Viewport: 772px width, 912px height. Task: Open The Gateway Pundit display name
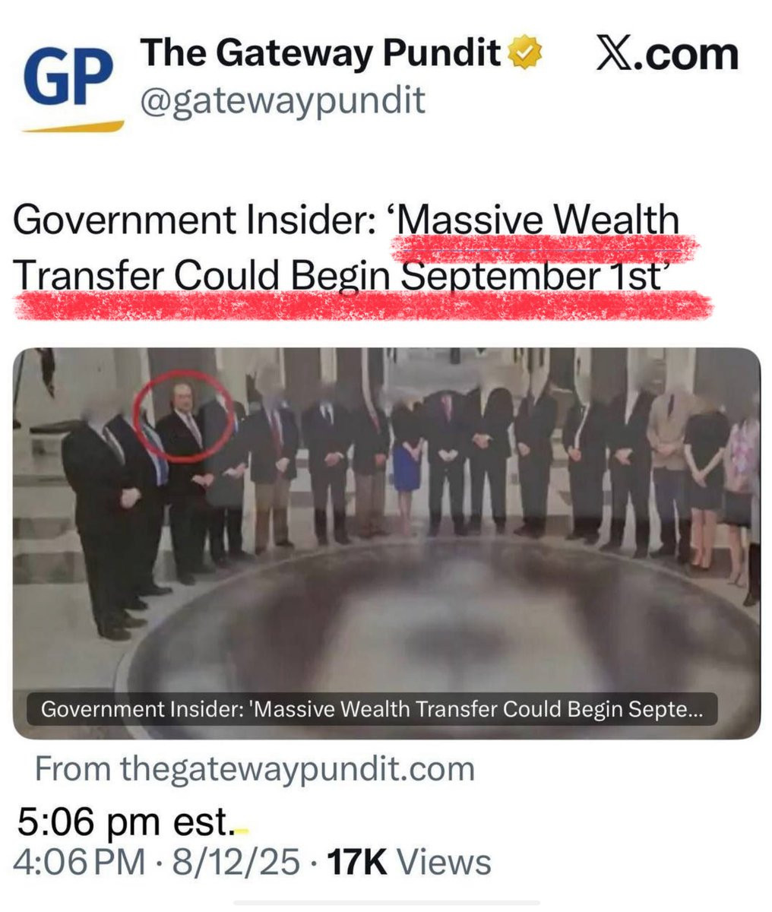[321, 53]
